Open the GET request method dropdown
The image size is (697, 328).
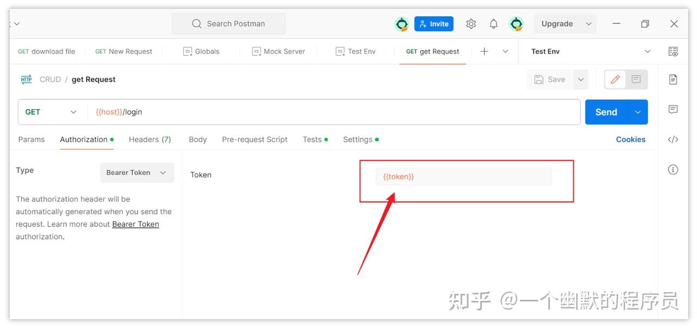click(x=51, y=112)
